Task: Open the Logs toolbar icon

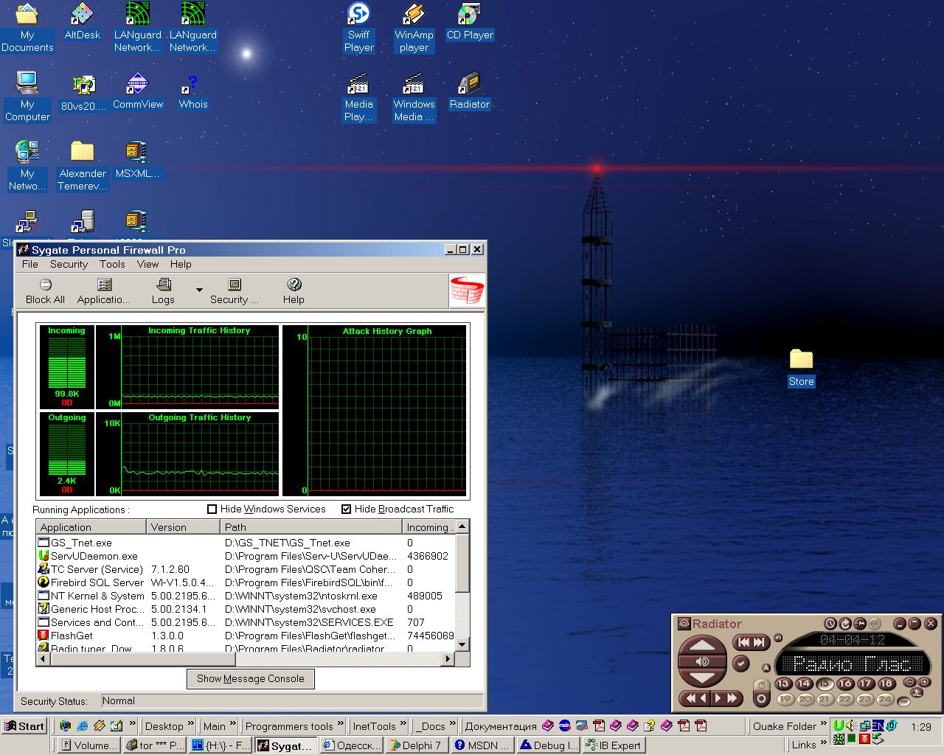Action: (164, 285)
